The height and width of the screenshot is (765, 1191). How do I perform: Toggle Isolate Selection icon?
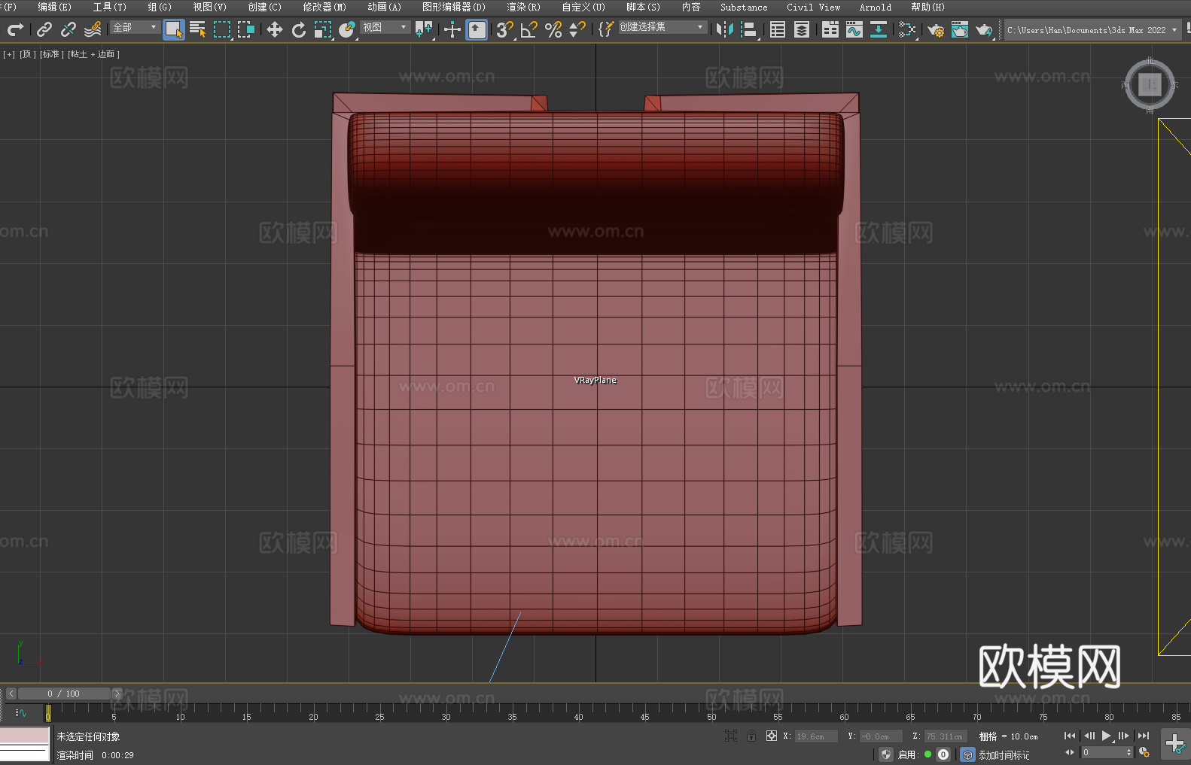pos(730,736)
